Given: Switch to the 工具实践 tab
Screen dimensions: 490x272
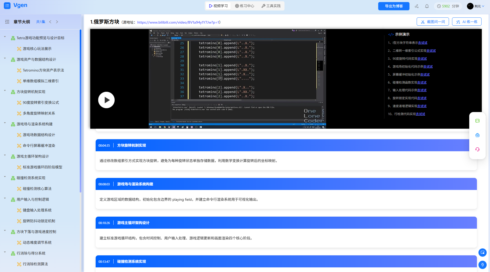Looking at the screenshot, I should 271,6.
